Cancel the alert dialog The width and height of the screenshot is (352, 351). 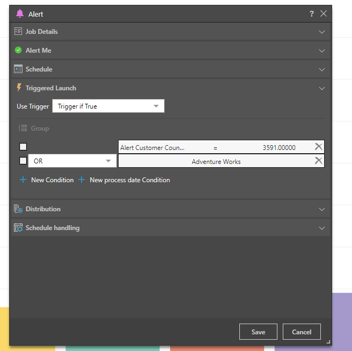(x=301, y=332)
